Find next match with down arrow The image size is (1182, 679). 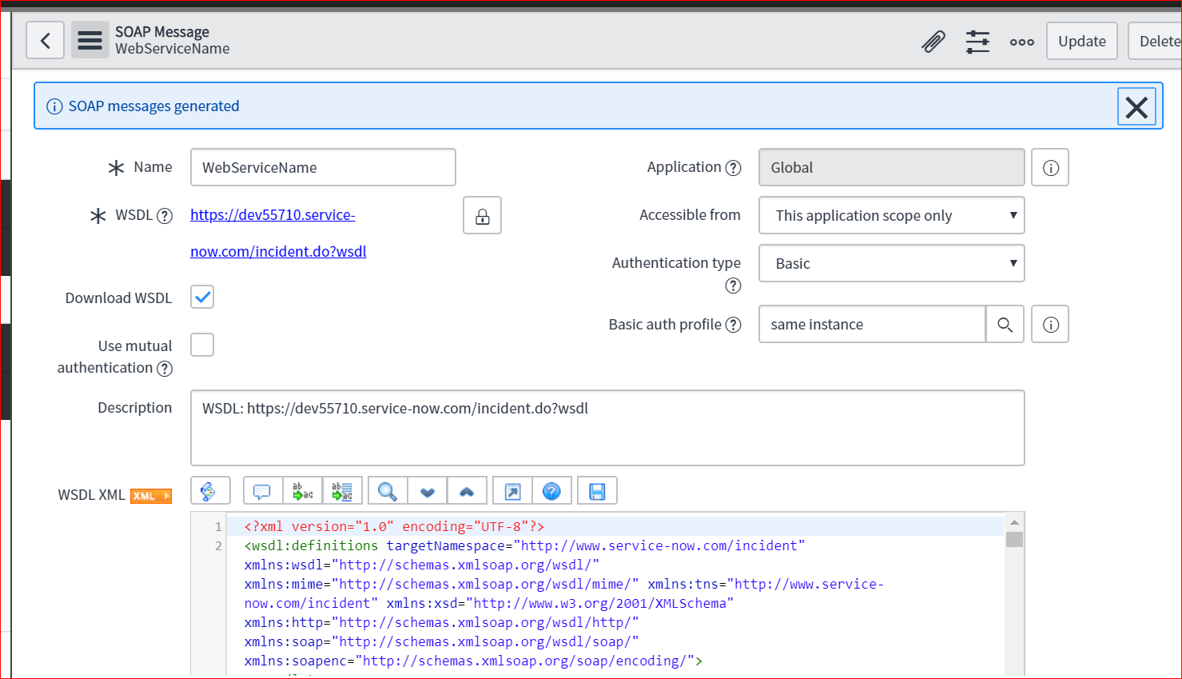[x=428, y=491]
